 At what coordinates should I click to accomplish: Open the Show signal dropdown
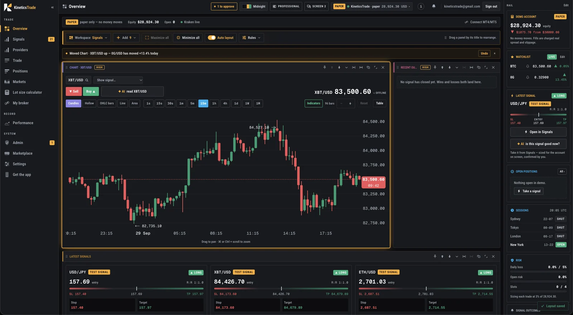tap(118, 80)
